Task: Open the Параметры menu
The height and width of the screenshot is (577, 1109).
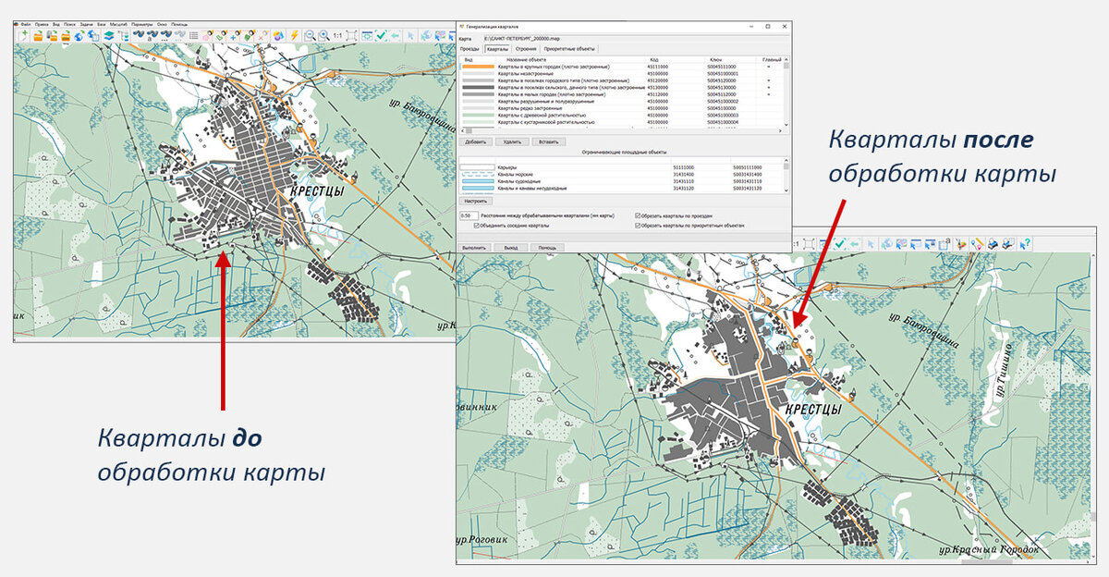Action: [x=141, y=25]
